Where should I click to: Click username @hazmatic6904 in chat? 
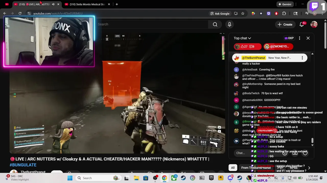point(252,100)
